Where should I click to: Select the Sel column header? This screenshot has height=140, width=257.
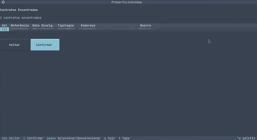click(5, 25)
